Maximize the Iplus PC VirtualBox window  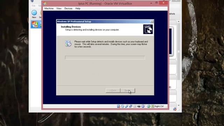click(156, 3)
